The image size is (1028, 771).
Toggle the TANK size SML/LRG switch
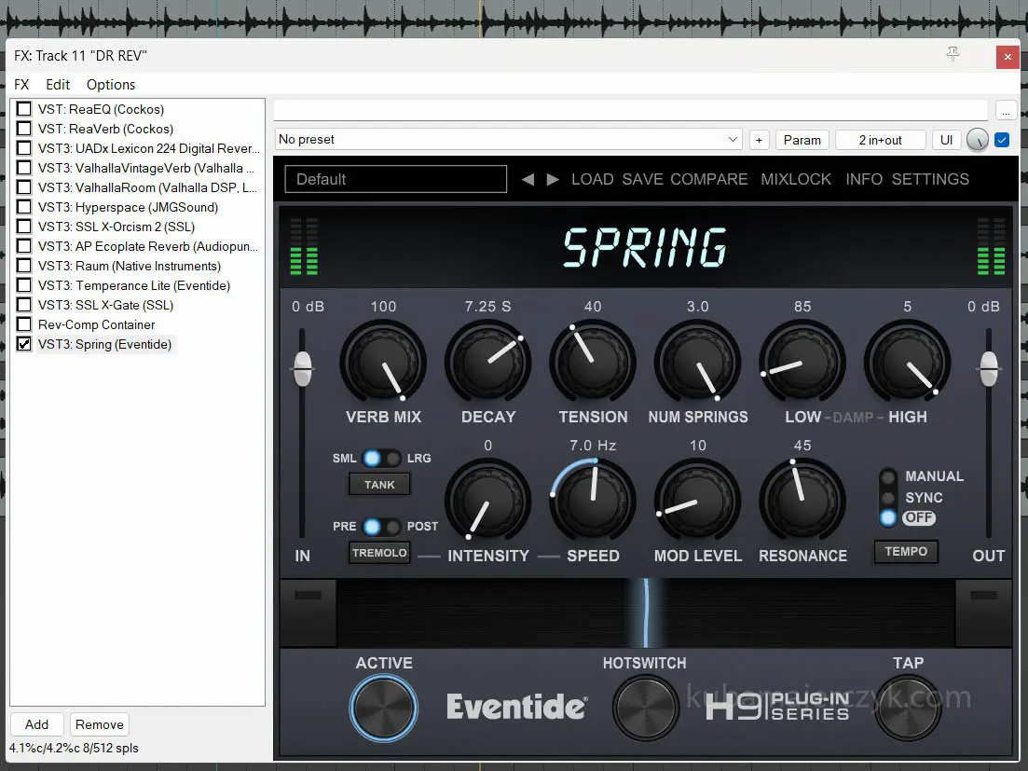(382, 458)
